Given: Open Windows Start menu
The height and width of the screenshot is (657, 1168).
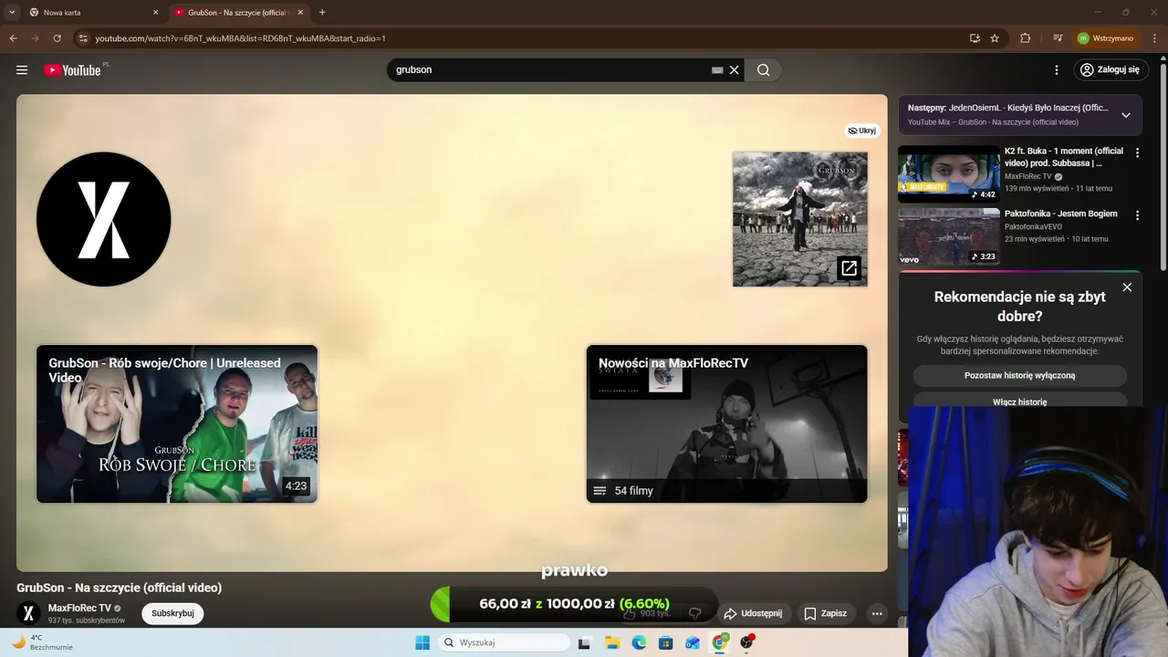Looking at the screenshot, I should [x=422, y=642].
